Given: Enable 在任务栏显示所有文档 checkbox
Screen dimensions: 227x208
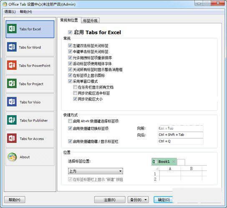Looking at the screenshot, I should coord(75,87).
